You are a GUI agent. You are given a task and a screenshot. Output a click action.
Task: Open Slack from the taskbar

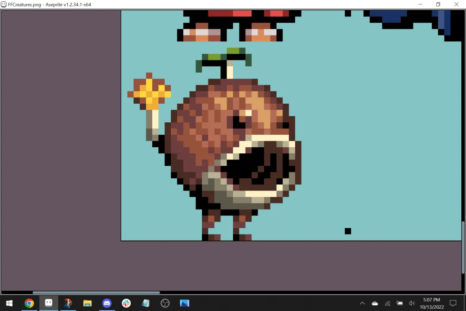click(x=126, y=303)
